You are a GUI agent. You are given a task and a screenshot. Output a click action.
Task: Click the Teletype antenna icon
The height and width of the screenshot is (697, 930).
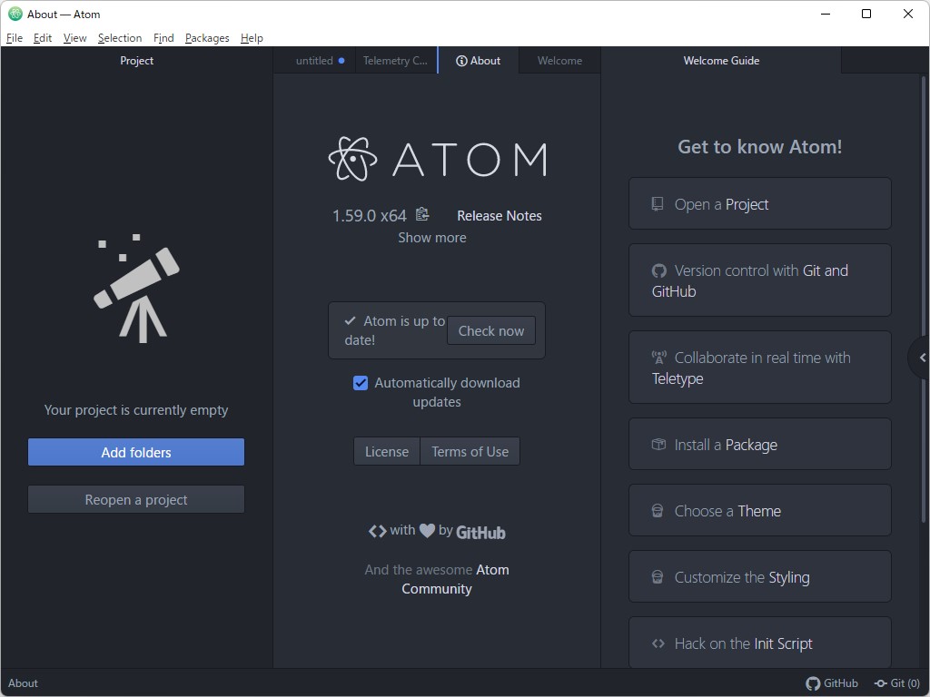658,357
